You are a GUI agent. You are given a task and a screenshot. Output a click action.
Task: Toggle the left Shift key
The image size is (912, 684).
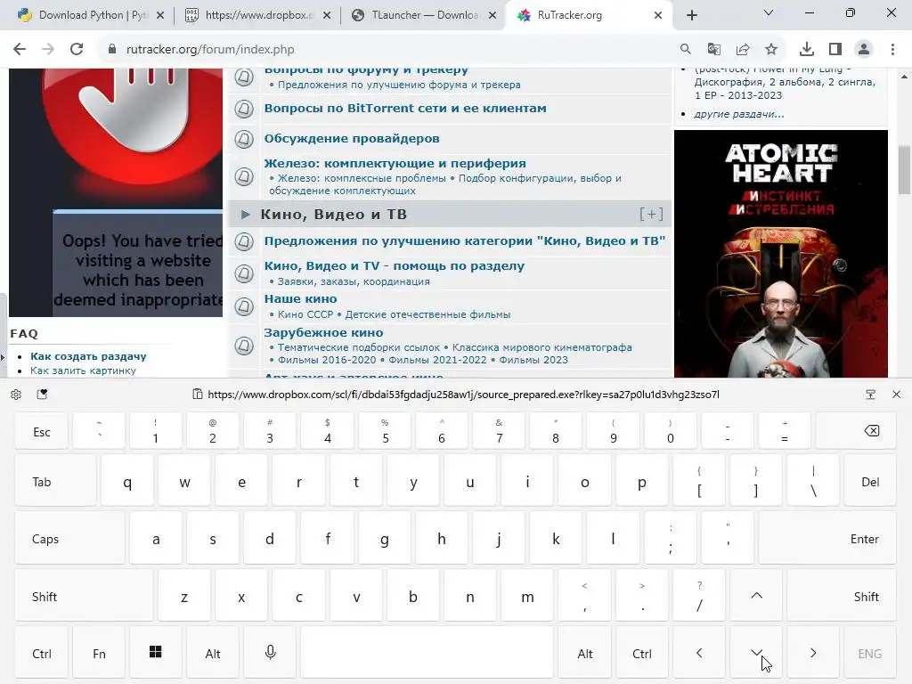click(85, 596)
